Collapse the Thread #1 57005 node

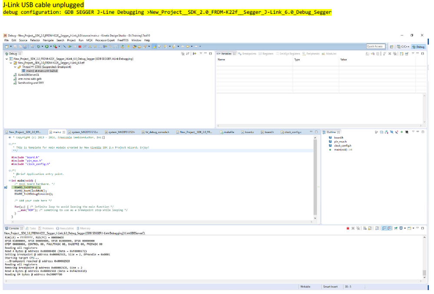tap(15, 67)
